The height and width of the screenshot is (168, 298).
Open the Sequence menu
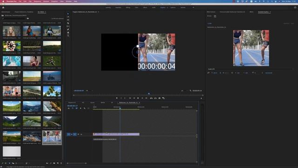click(37, 1)
